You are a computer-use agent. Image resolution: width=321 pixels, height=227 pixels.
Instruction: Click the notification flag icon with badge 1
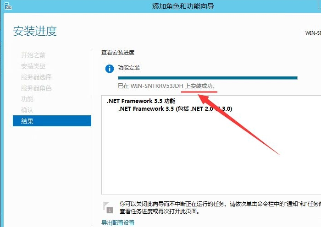pos(108,207)
